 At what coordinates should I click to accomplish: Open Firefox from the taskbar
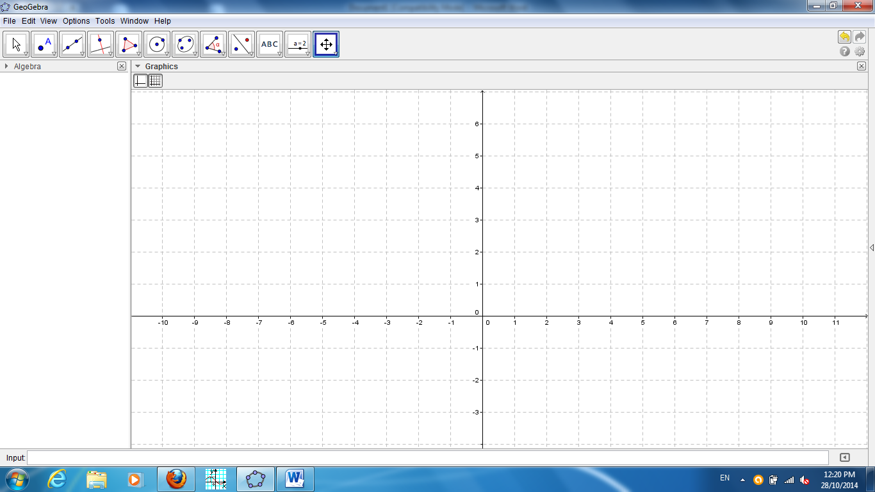(x=176, y=479)
